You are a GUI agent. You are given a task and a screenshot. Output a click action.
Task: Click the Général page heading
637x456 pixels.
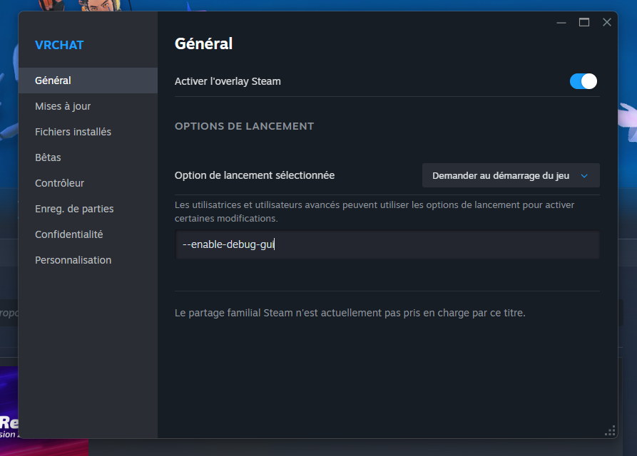[203, 43]
